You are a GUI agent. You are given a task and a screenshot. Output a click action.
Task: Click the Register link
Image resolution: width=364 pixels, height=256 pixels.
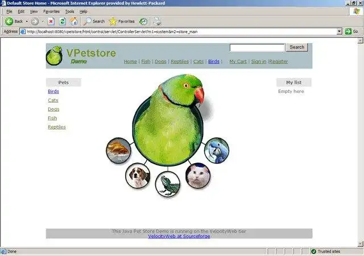coord(279,62)
